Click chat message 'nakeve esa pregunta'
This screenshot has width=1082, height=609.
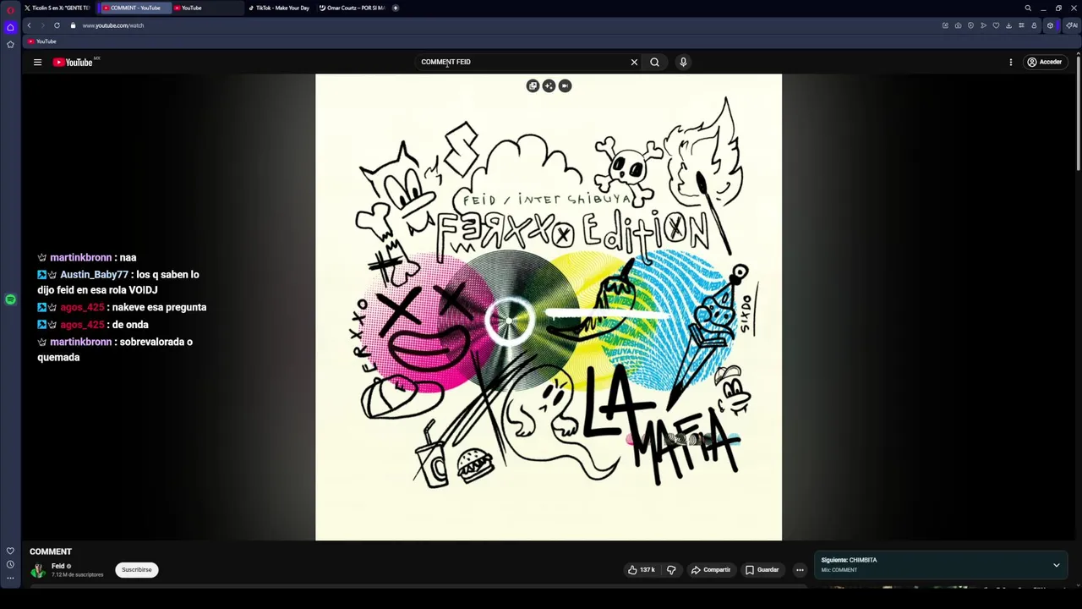coord(159,307)
